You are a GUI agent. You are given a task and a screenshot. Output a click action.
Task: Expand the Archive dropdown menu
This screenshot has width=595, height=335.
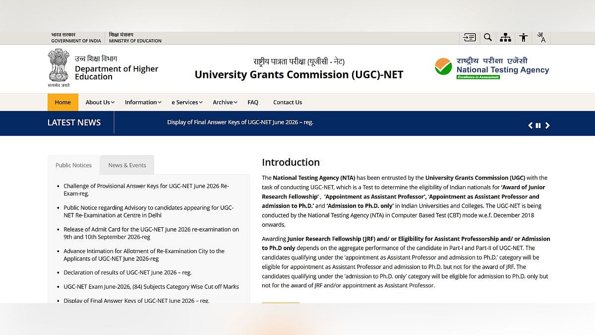click(225, 102)
